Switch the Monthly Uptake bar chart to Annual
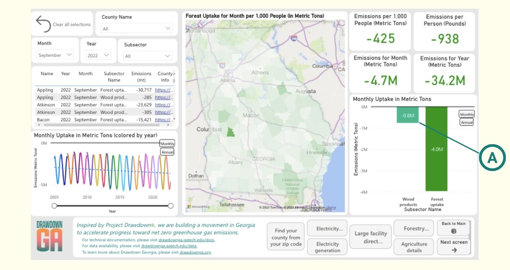 point(467,122)
